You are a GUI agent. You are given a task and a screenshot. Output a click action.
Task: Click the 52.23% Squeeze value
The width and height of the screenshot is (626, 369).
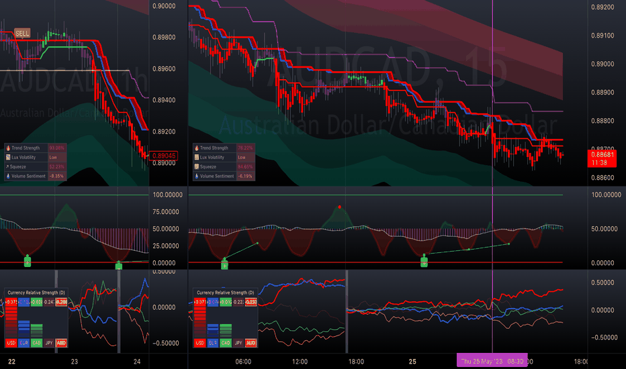point(56,167)
